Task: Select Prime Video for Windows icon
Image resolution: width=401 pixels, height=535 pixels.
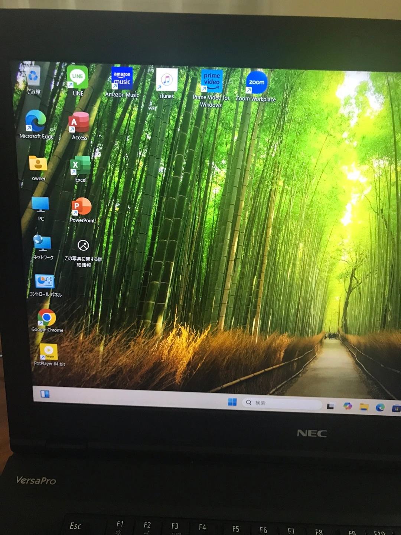Action: [212, 81]
